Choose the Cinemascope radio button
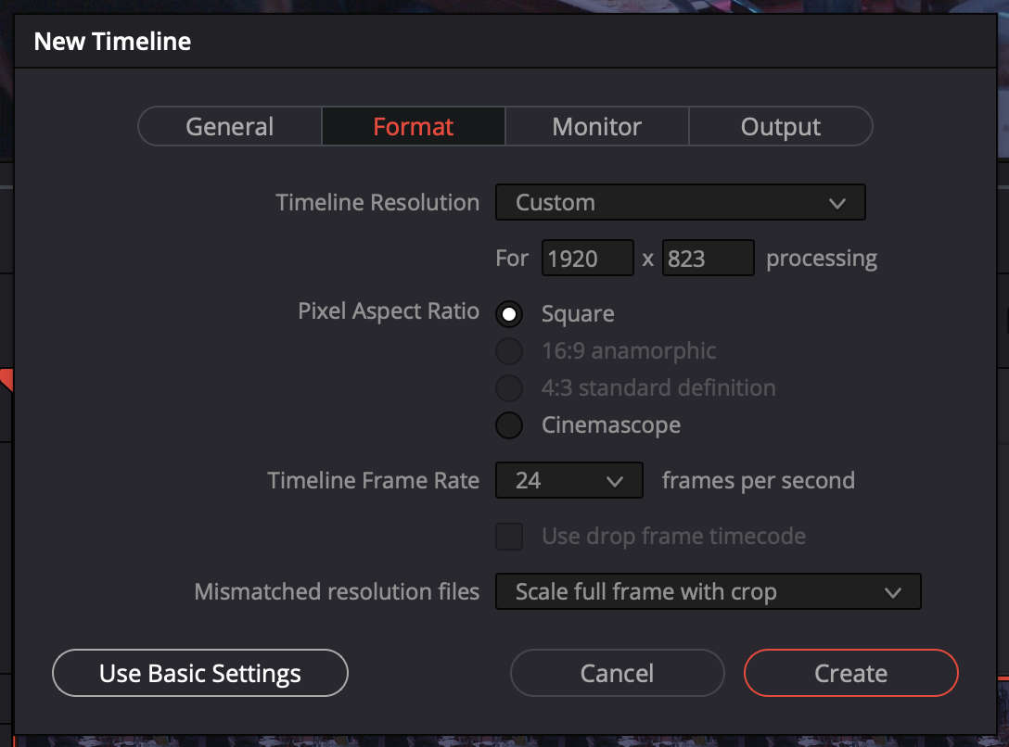The image size is (1009, 747). 509,425
